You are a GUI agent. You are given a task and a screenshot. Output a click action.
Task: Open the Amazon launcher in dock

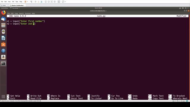tap(3, 57)
